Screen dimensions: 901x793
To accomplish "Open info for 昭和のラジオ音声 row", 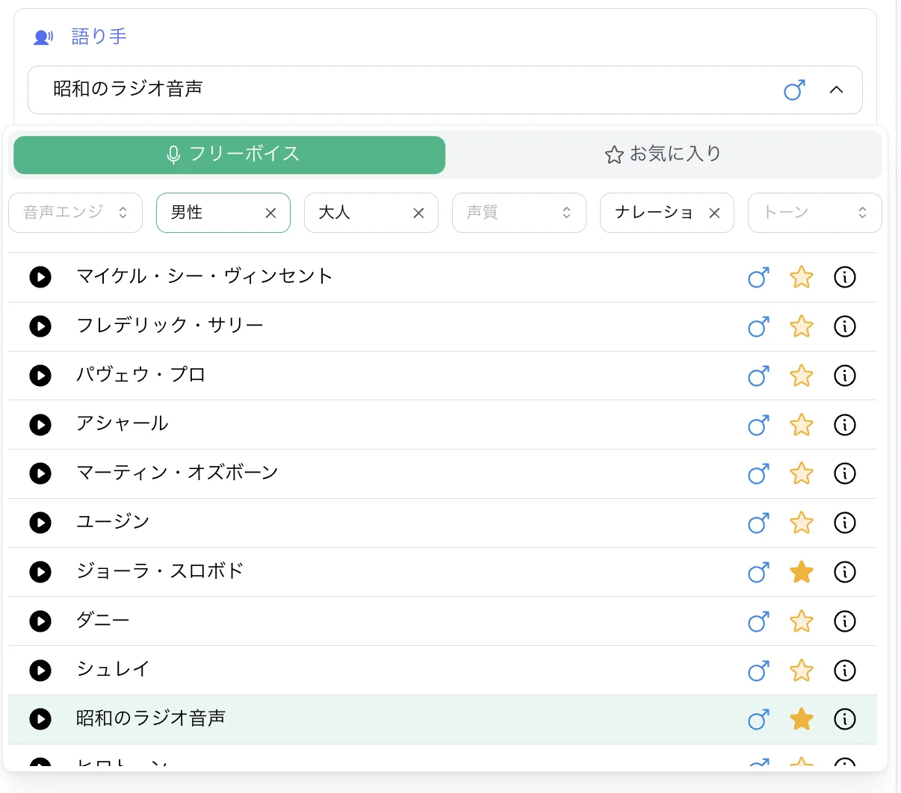I will pos(845,719).
